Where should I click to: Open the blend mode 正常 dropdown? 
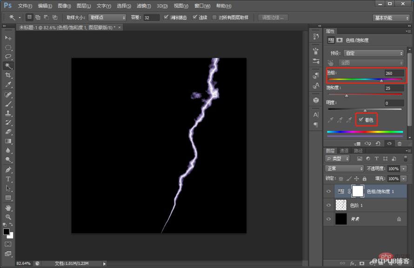pos(344,168)
